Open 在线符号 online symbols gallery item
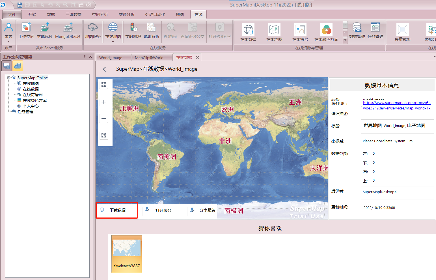 pyautogui.click(x=300, y=32)
